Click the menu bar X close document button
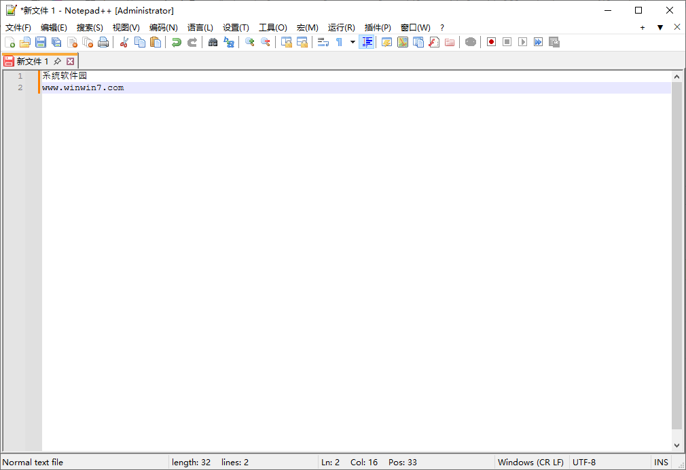The width and height of the screenshot is (686, 470). pyautogui.click(x=676, y=27)
